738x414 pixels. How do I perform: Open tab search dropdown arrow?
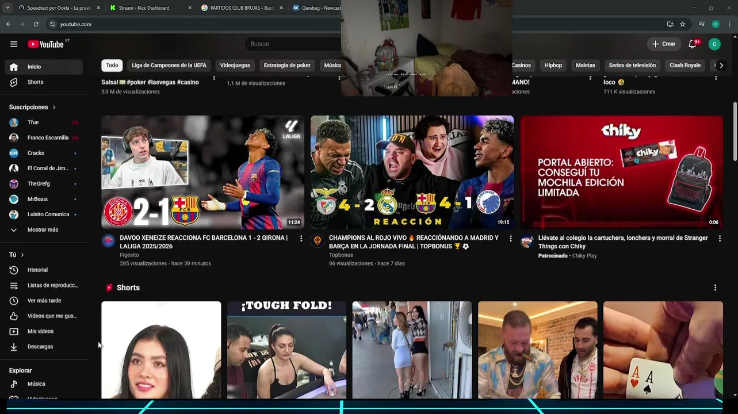(x=7, y=8)
